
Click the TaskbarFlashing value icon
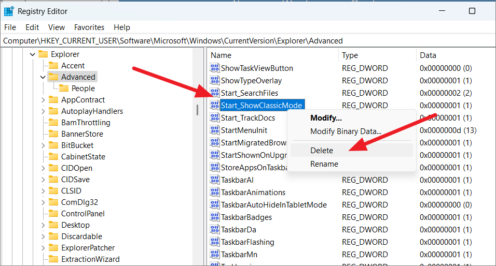215,242
